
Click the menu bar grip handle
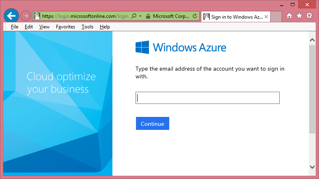[x=6, y=27]
